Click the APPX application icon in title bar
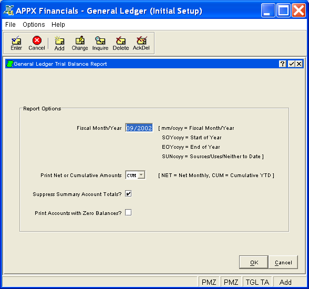The image size is (309, 289). click(x=9, y=11)
